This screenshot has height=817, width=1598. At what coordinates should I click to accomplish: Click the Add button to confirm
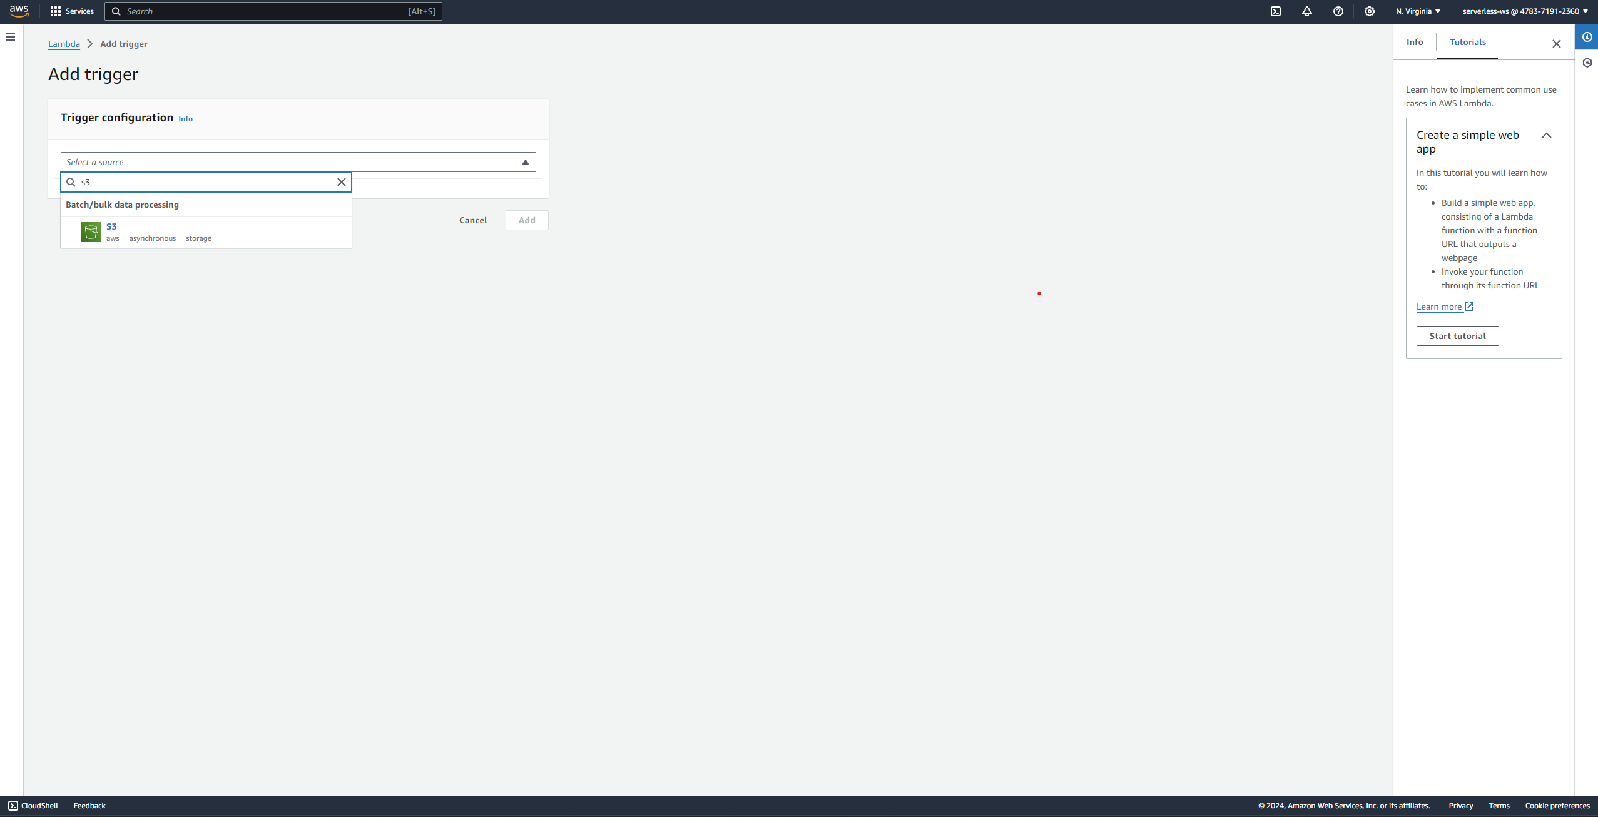click(527, 220)
